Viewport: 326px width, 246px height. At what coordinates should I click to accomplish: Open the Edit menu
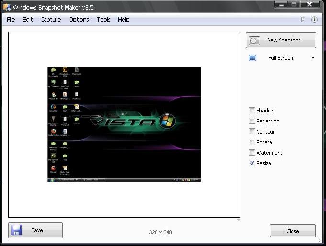point(27,19)
